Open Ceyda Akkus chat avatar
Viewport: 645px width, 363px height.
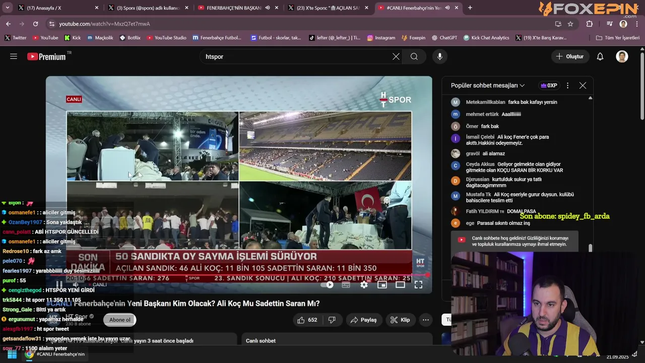(456, 166)
